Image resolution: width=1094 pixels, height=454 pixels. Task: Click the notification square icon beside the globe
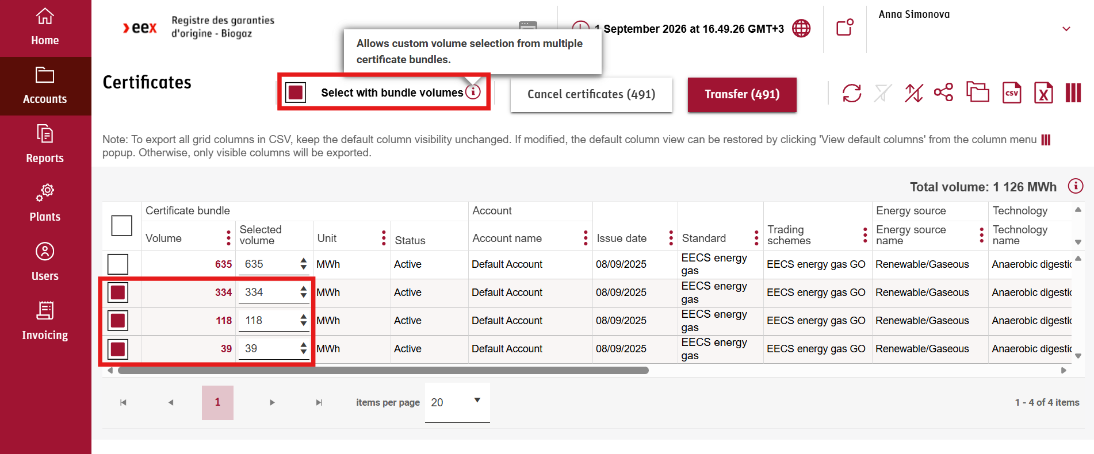coord(844,28)
